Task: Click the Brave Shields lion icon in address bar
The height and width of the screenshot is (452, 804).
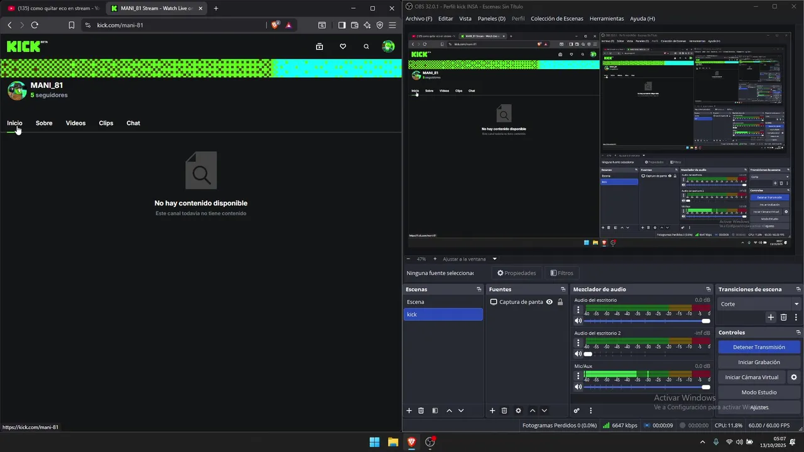Action: coord(275,25)
